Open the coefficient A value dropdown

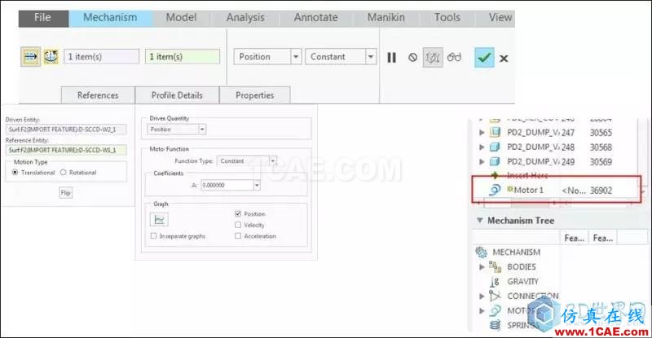pyautogui.click(x=257, y=185)
